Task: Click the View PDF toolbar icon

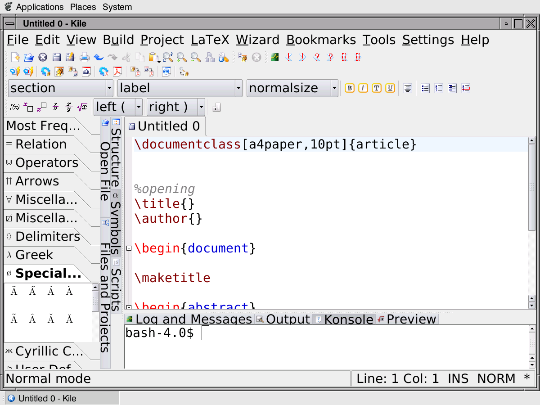Action: point(117,72)
